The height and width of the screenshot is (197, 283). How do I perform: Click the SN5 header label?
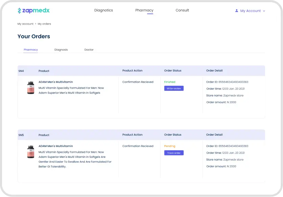coord(21,135)
